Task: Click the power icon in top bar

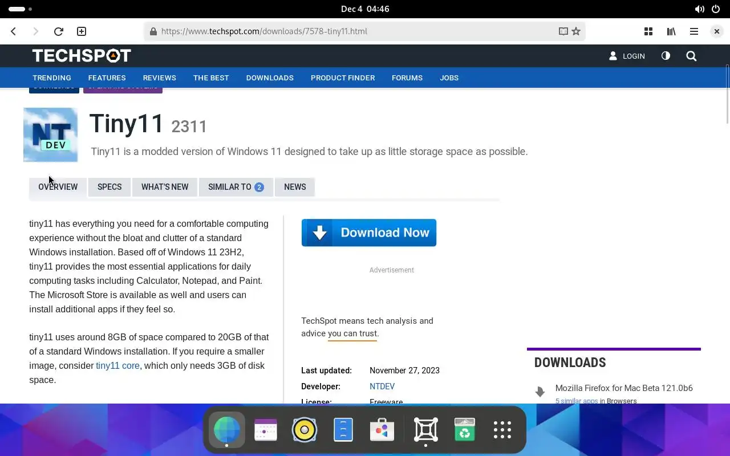Action: point(716,9)
